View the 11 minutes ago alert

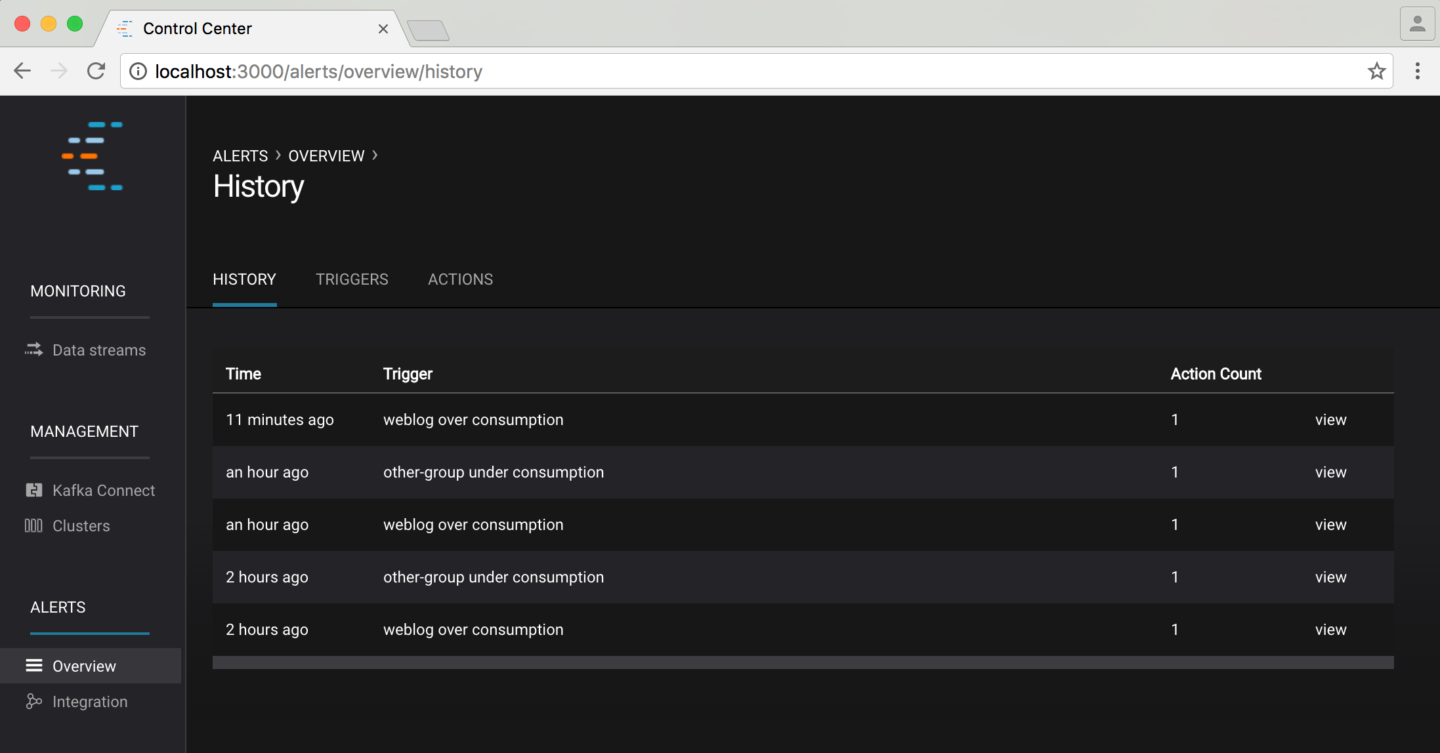click(1330, 420)
